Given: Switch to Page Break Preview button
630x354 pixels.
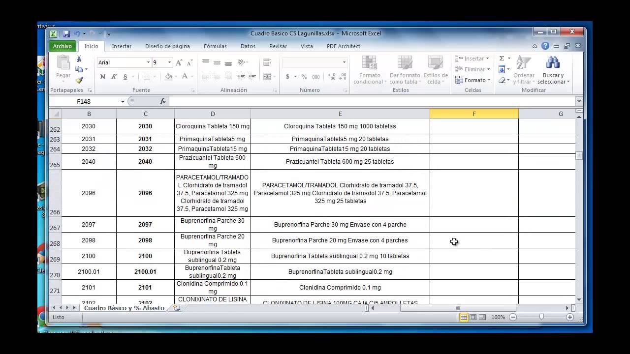Looking at the screenshot, I should (x=482, y=318).
